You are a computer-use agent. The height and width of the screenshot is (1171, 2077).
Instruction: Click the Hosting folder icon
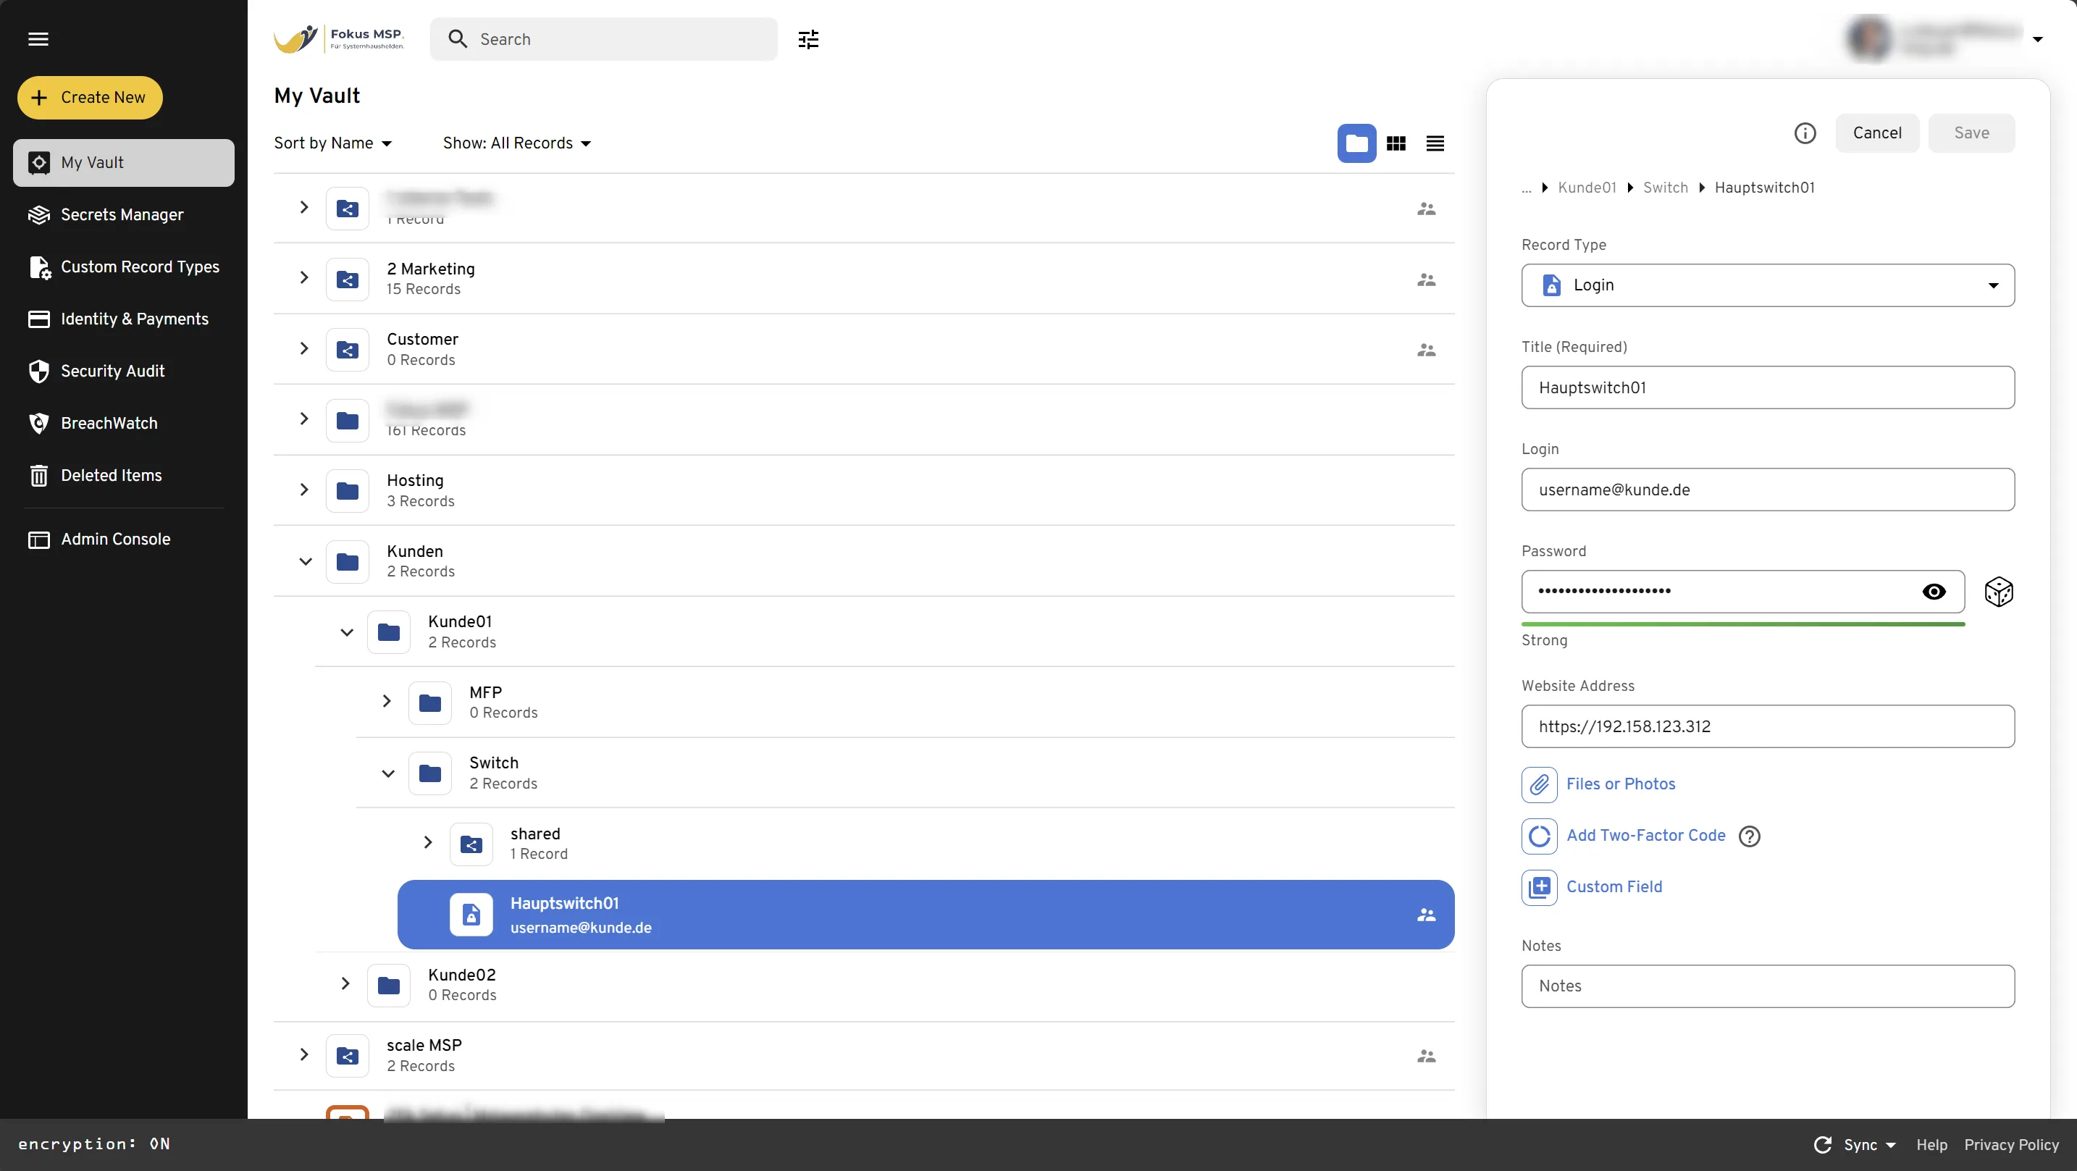[348, 490]
